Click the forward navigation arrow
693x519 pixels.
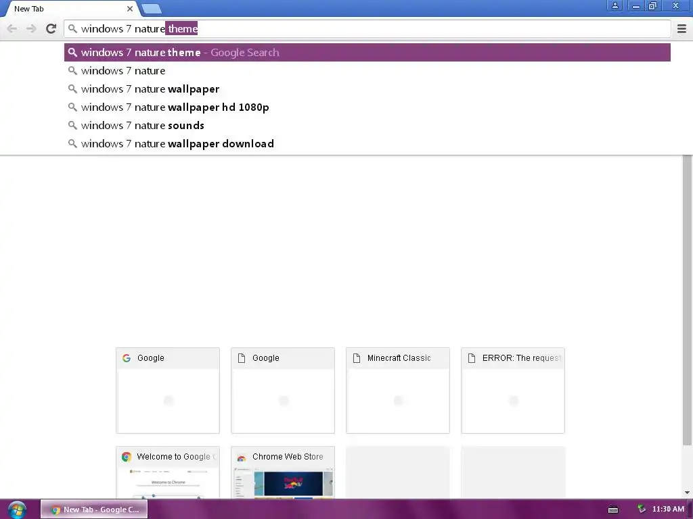[31, 28]
